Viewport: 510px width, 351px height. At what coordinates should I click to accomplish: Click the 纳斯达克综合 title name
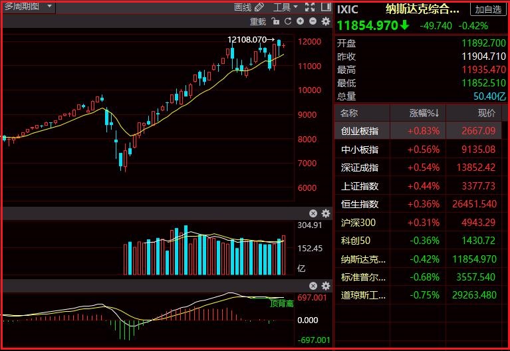coord(422,9)
